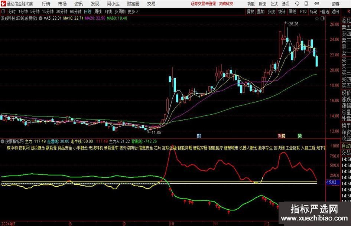Screen dimensions: 351x226
Task: Switch to 分时 period tab
Action: click(12, 12)
